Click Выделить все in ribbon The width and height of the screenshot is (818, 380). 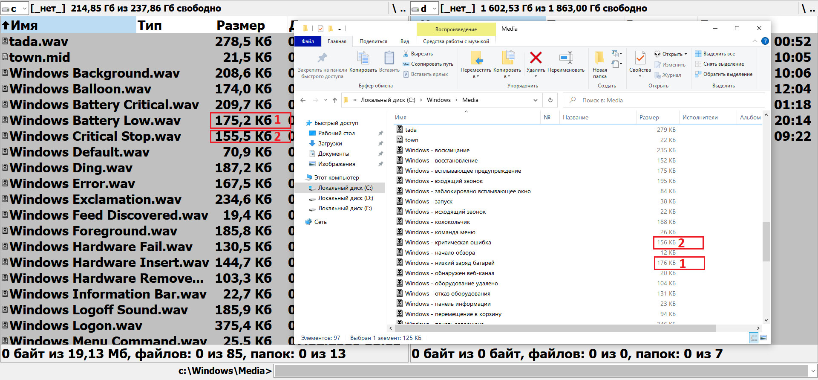coord(715,54)
